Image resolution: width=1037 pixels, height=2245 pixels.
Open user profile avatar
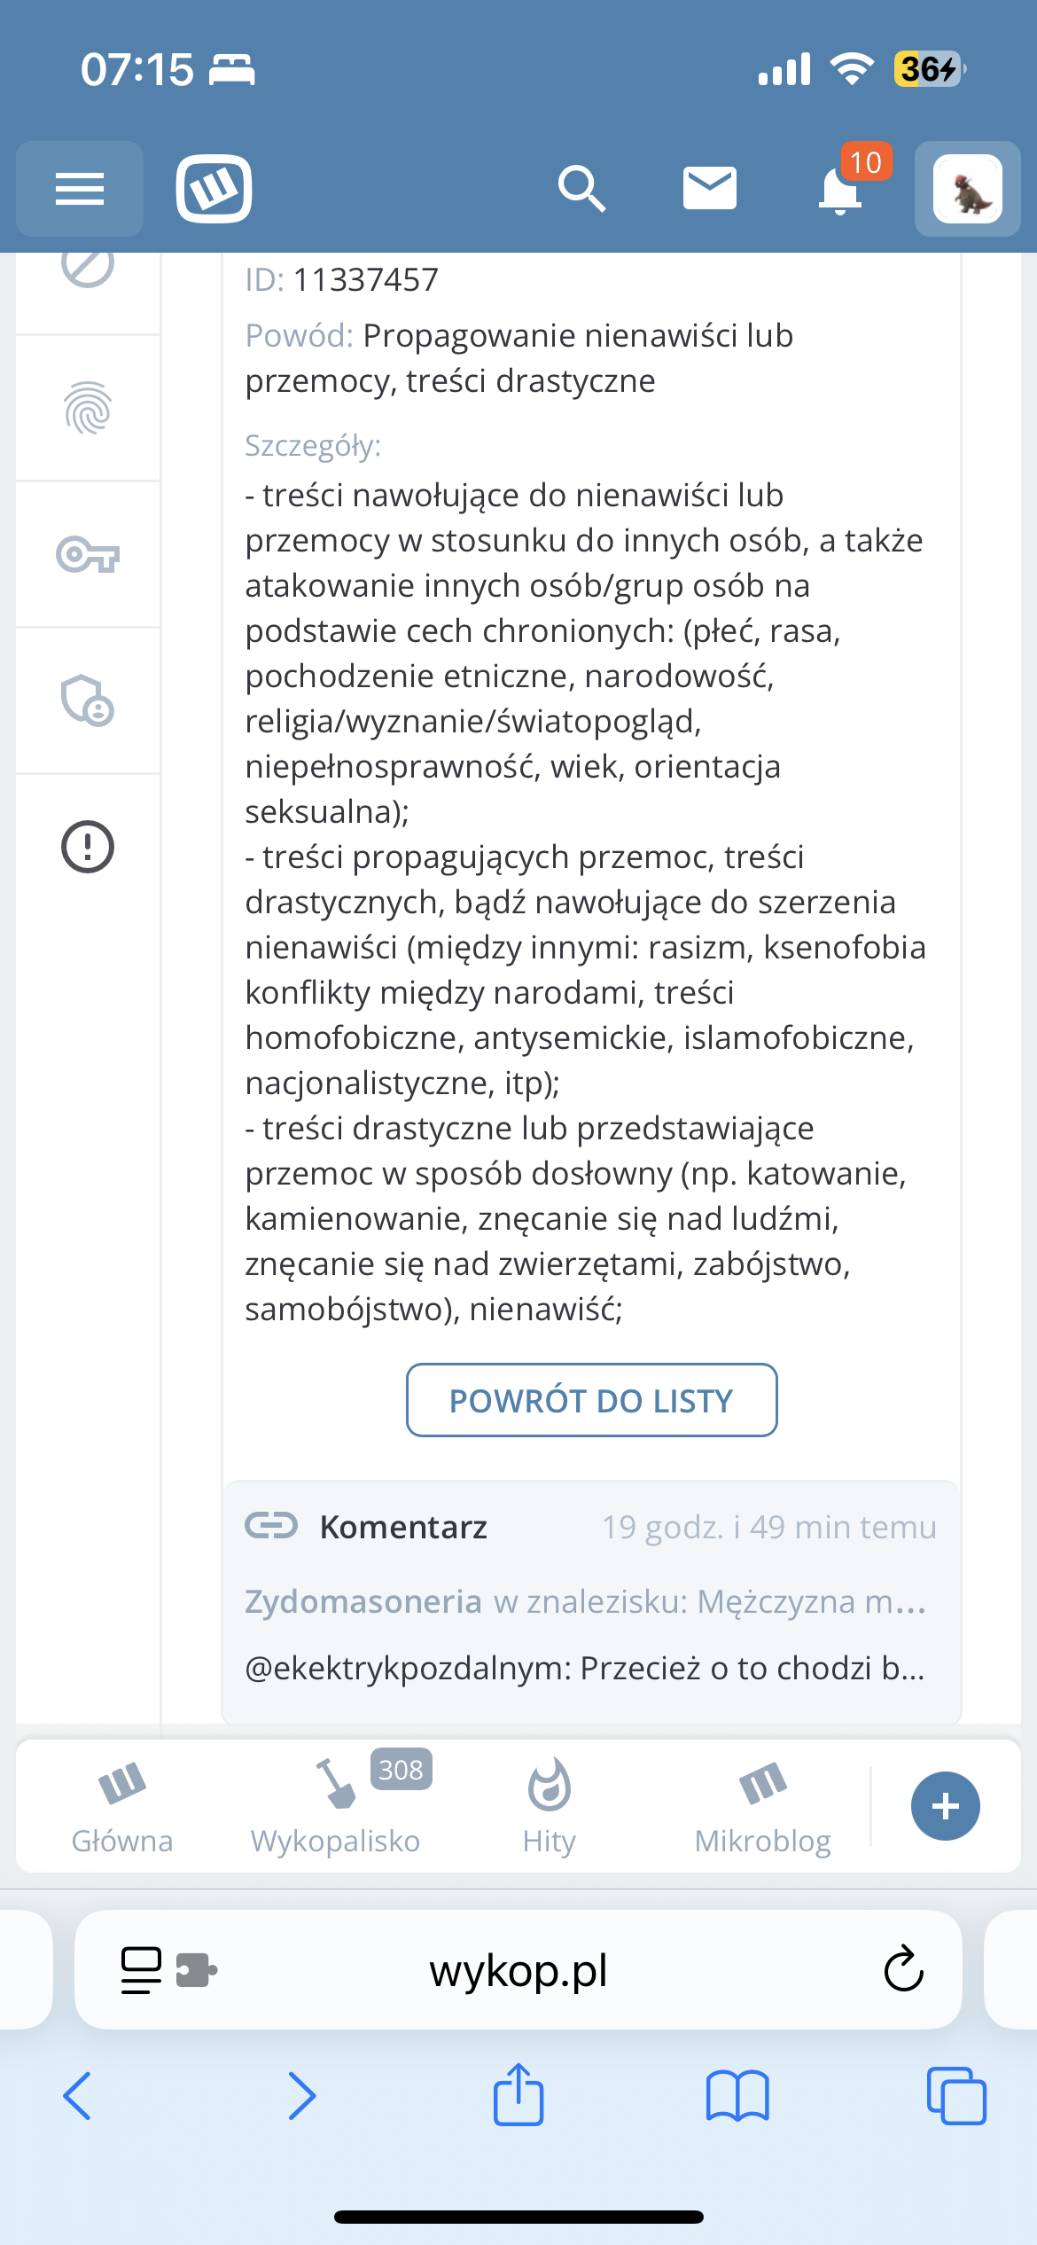point(968,189)
